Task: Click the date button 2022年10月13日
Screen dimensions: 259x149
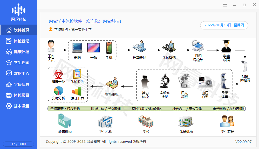Action: [x=224, y=25]
